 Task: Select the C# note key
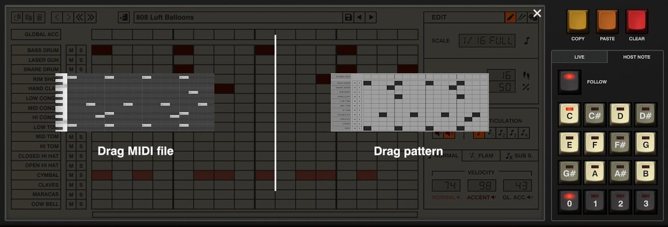tap(595, 115)
